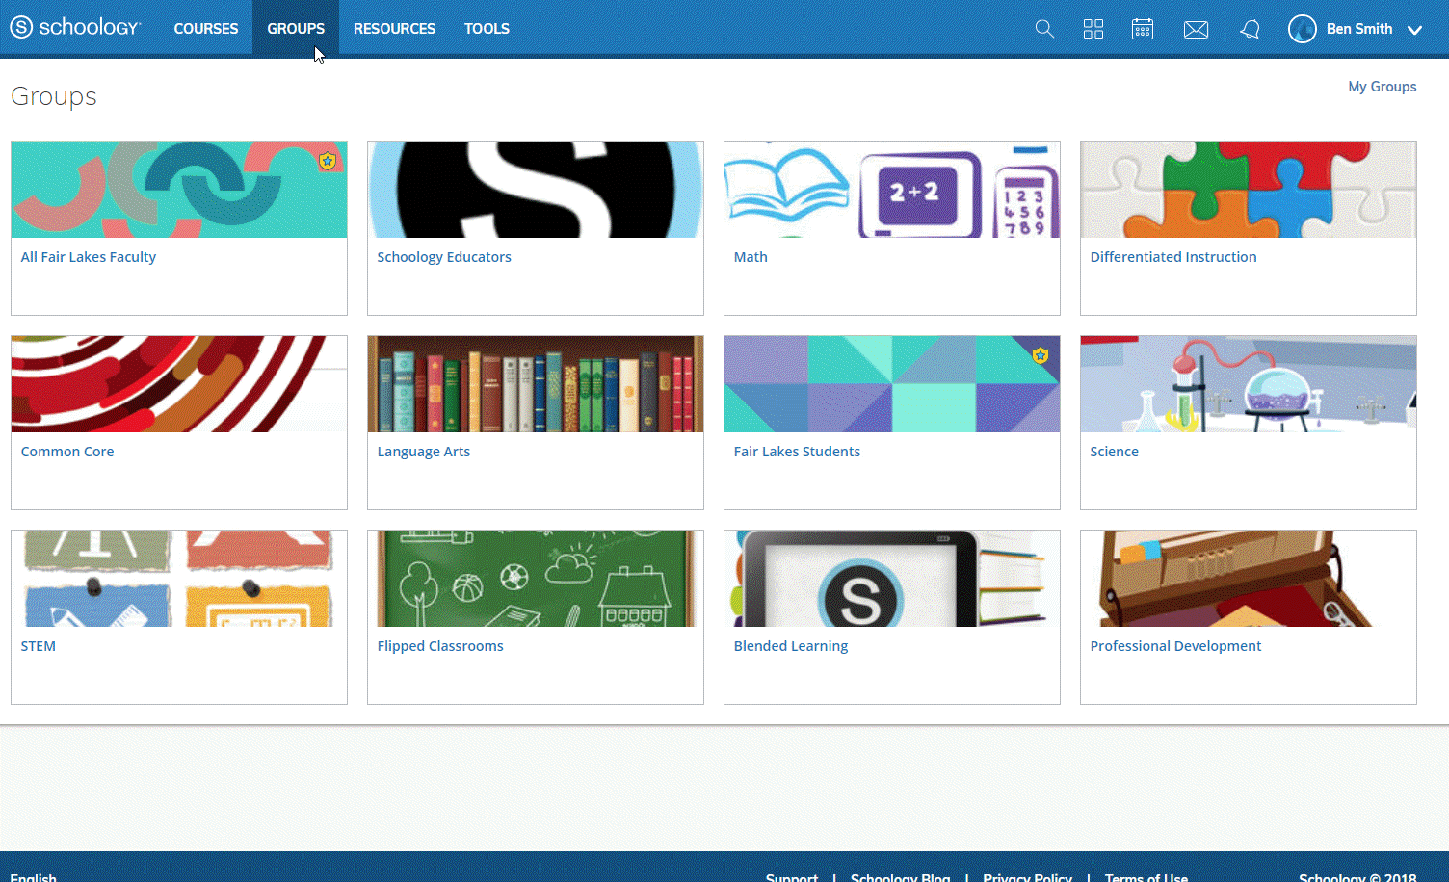Screen dimensions: 1449x882
Task: Click the Schoology logo icon
Action: (x=21, y=28)
